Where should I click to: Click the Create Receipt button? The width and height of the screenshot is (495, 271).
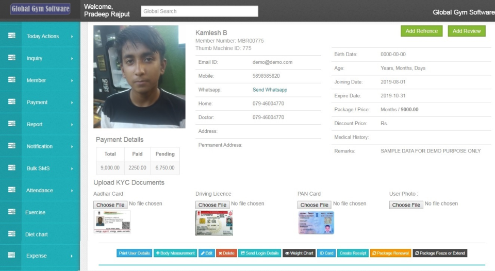[x=353, y=253]
